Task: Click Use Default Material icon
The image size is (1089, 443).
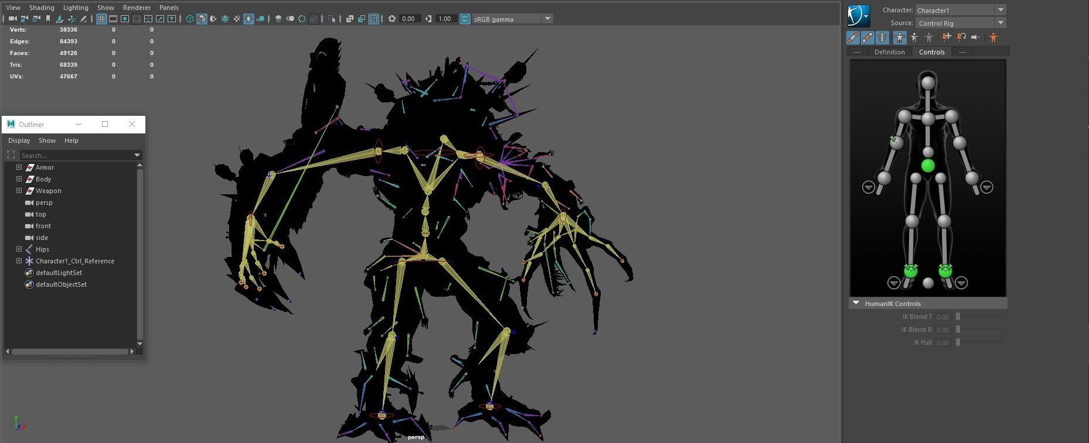Action: [x=213, y=19]
